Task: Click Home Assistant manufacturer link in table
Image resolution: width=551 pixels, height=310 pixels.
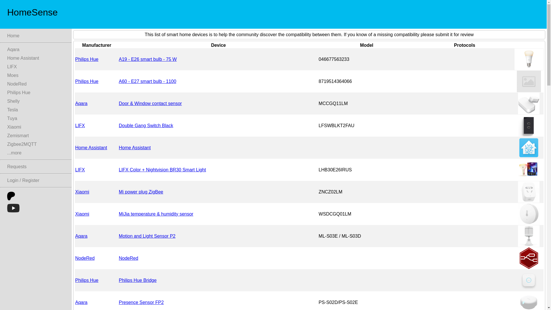Action: [91, 148]
